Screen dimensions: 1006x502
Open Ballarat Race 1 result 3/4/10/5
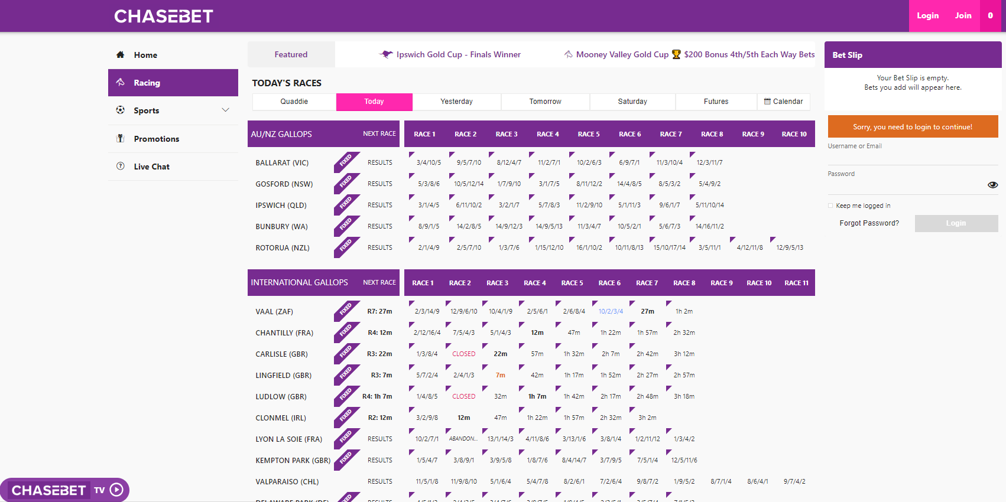tap(429, 162)
